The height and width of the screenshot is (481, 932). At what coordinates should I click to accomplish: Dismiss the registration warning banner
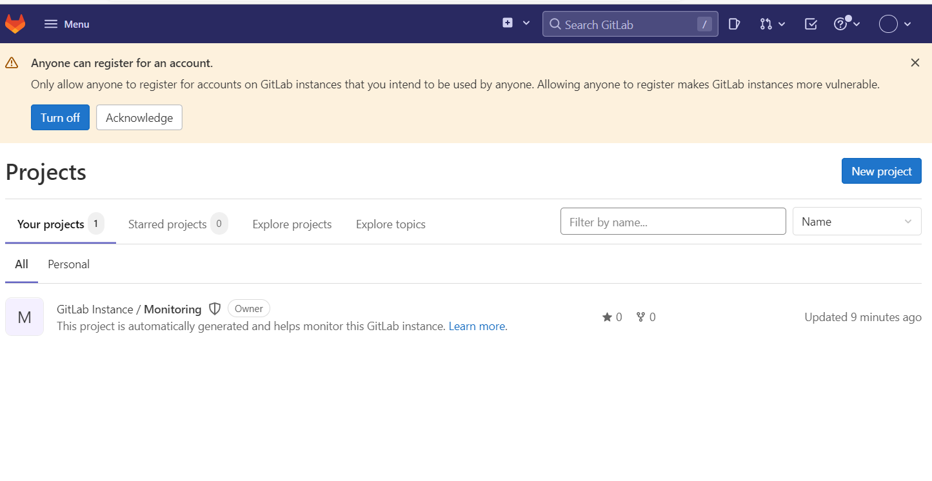915,63
